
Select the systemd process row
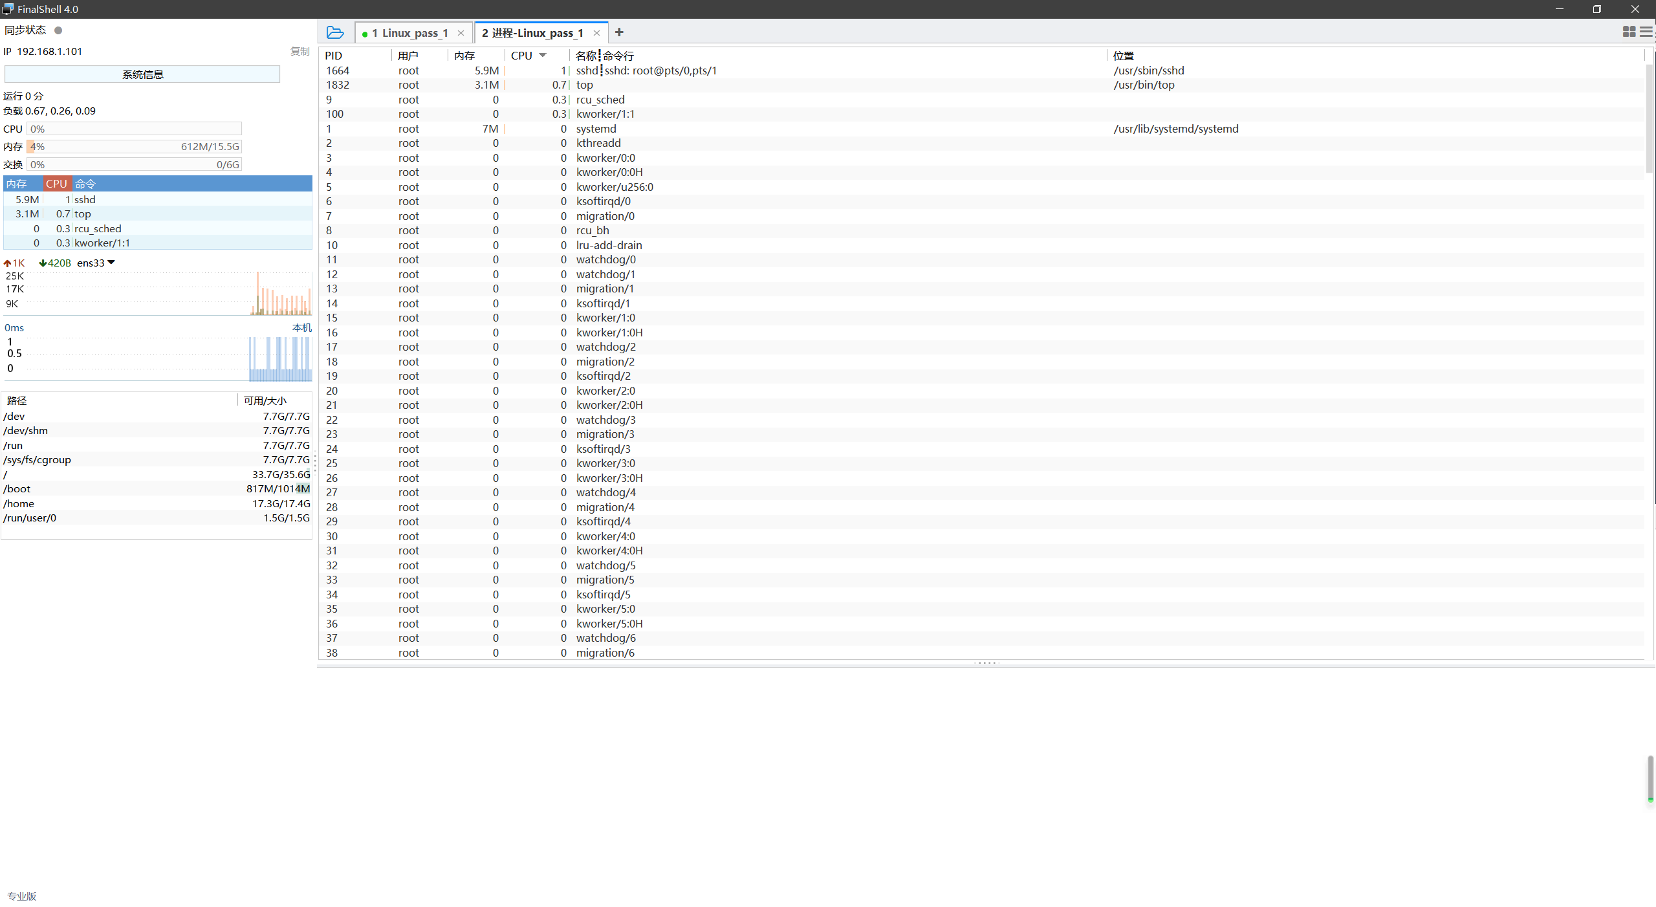click(596, 129)
